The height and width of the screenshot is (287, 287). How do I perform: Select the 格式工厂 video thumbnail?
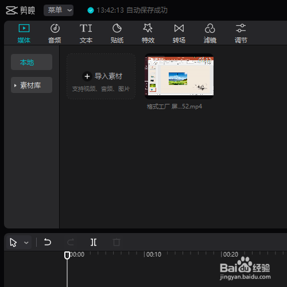179,76
